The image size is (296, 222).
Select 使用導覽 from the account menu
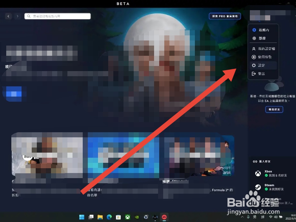pos(263,57)
